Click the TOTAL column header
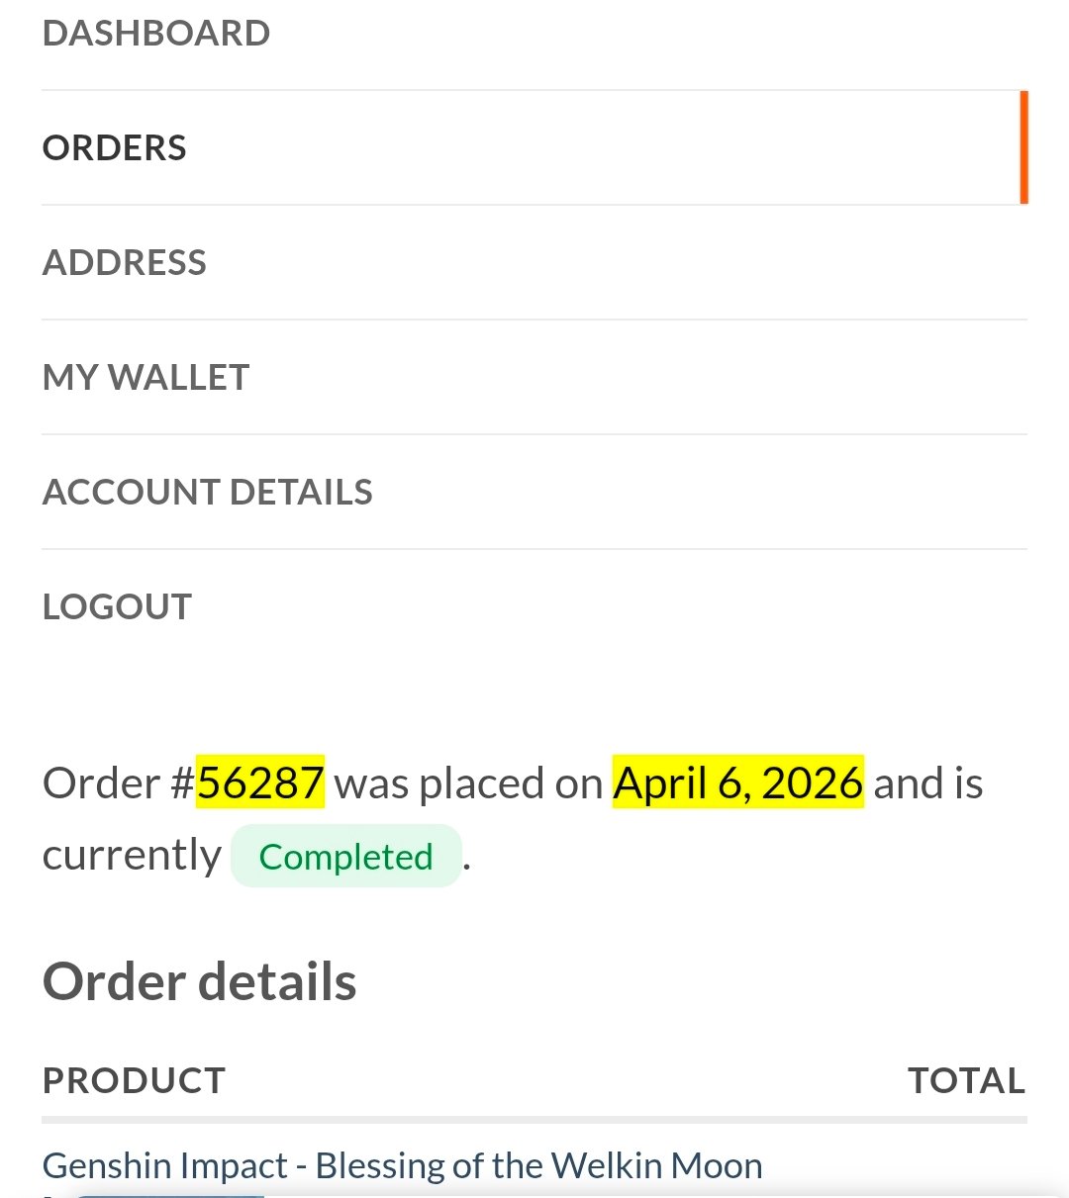 pos(966,1081)
